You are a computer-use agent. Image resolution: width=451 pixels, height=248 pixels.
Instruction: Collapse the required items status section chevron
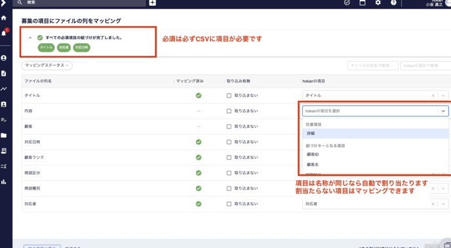[30, 37]
